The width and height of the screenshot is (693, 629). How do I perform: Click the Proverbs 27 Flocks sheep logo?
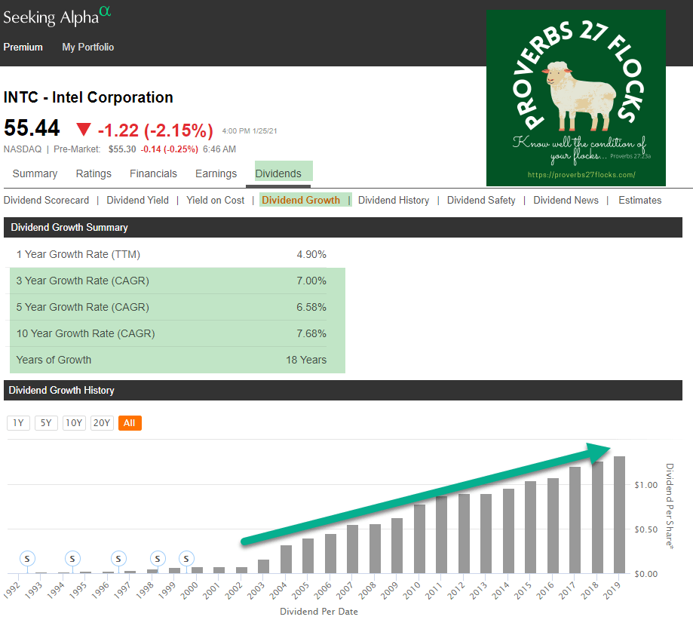click(x=575, y=98)
